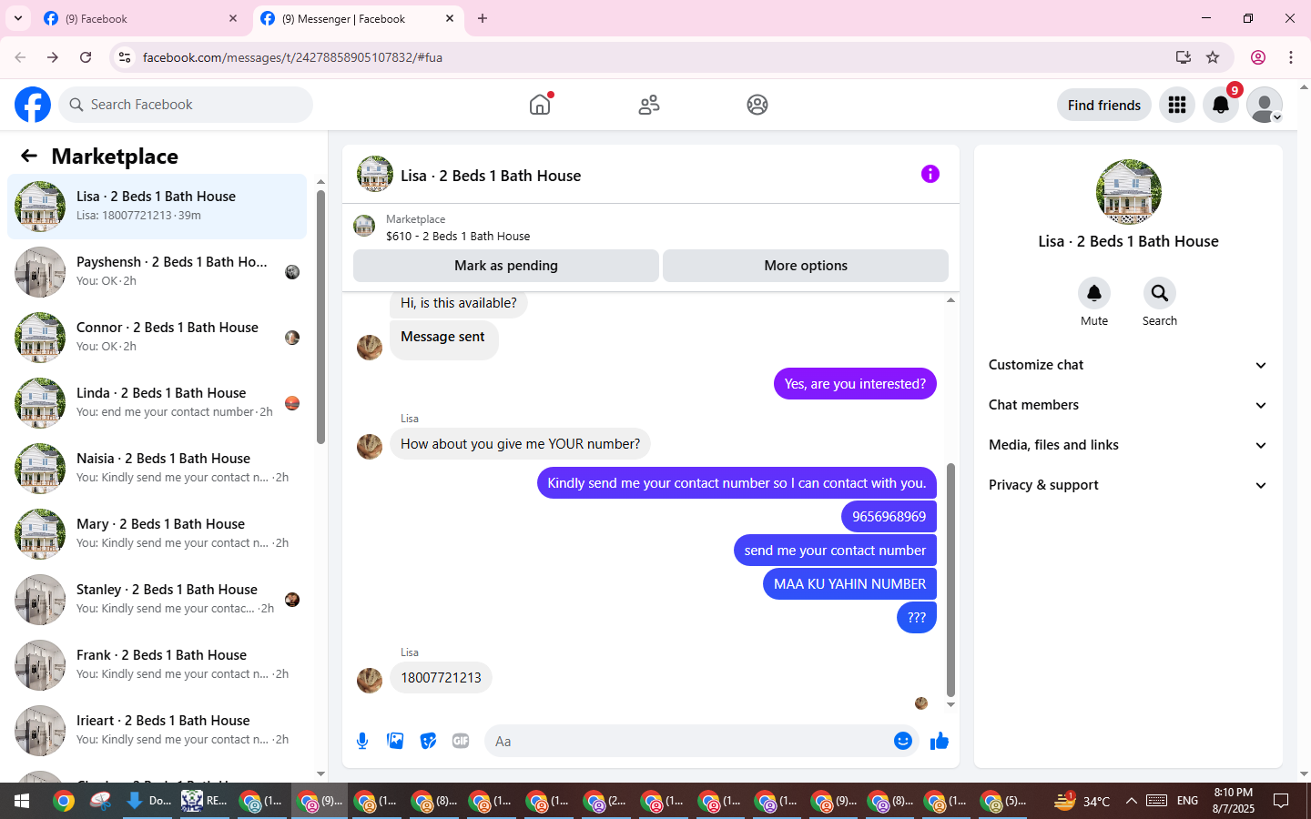Click the browser address bar URL
This screenshot has width=1311, height=819.
point(292,57)
